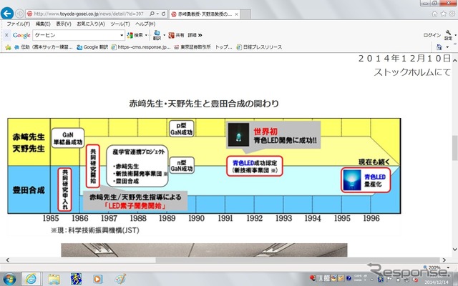Click the vertical scrollbar thumb

455,148
